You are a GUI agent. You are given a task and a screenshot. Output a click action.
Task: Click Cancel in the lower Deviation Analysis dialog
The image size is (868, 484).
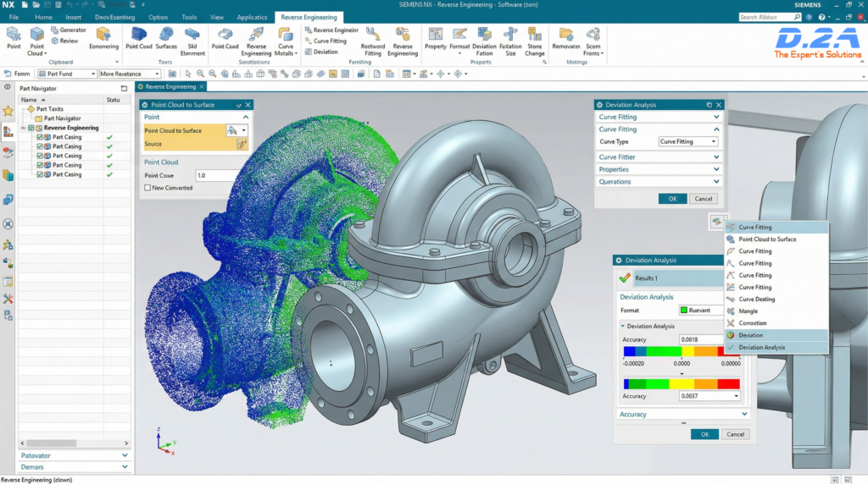(735, 434)
